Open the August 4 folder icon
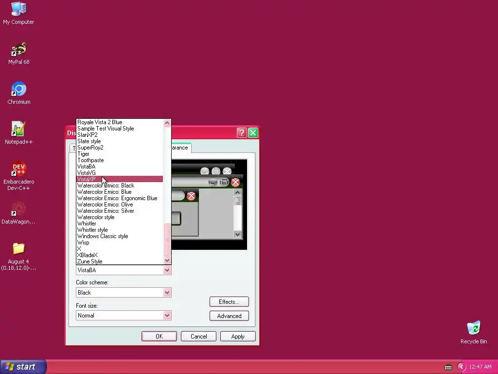The image size is (498, 374). 18,256
